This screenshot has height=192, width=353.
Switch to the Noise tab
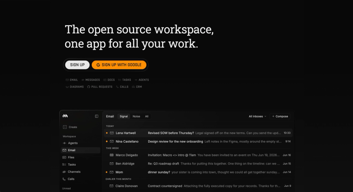point(136,116)
